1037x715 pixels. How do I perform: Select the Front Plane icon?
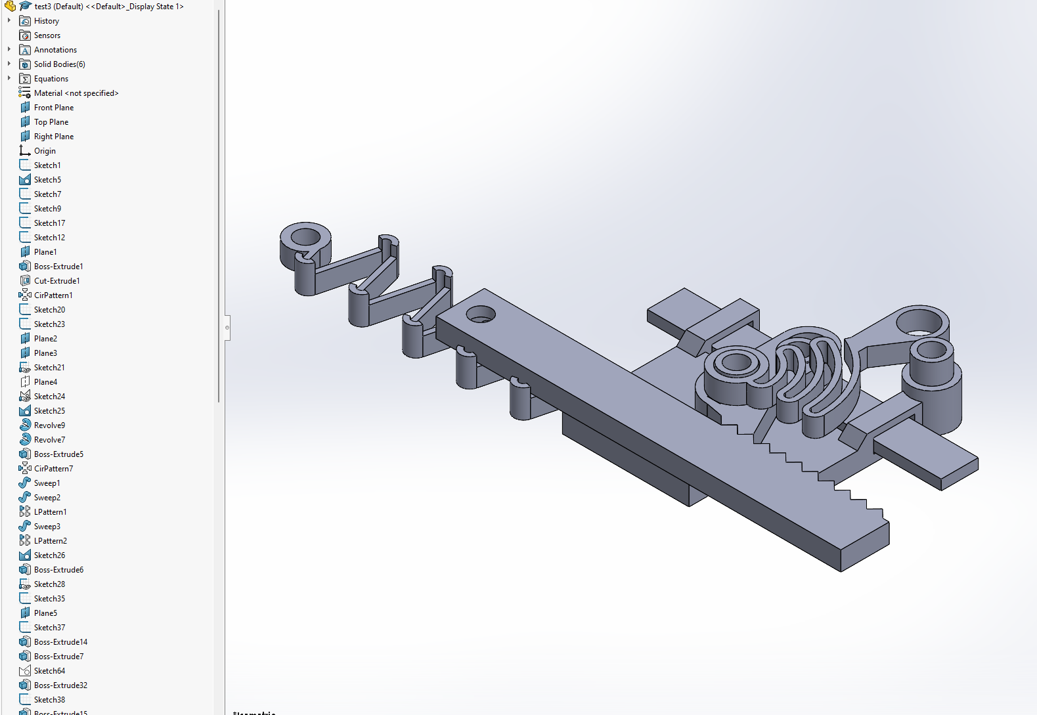click(25, 108)
